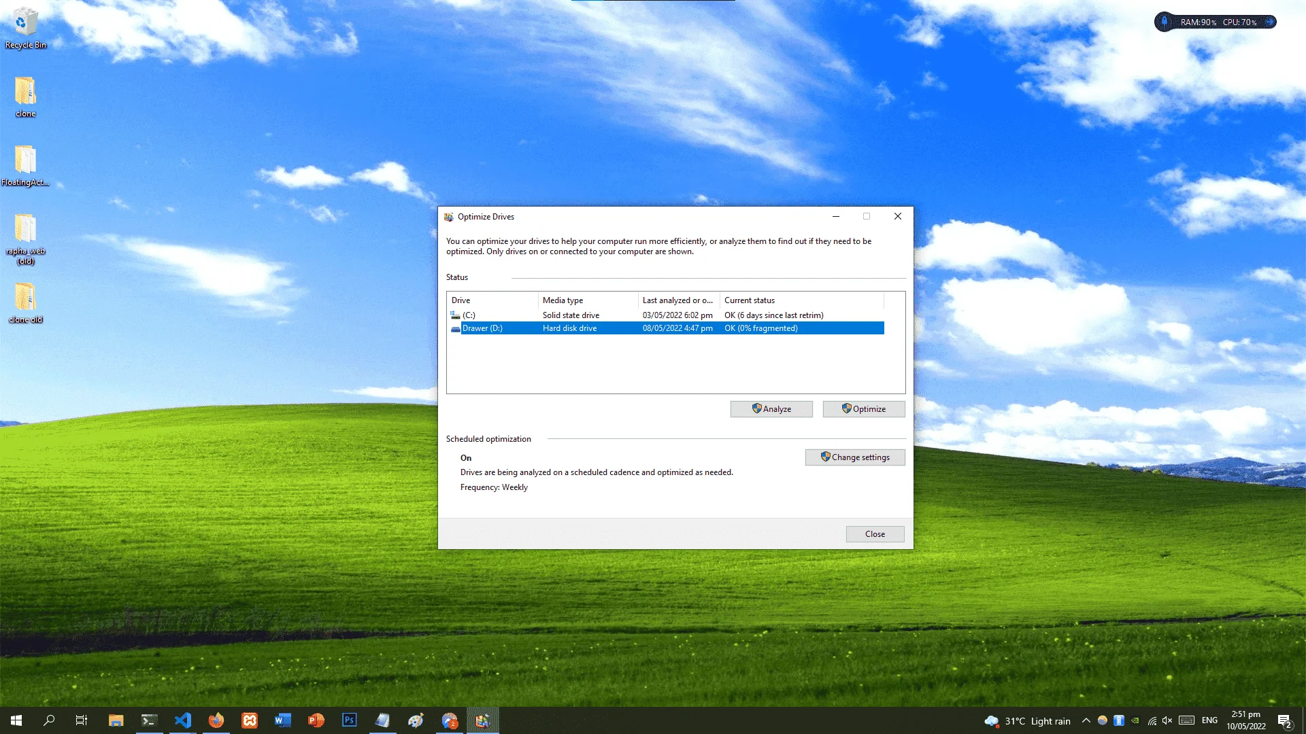The height and width of the screenshot is (734, 1306).
Task: Click the rocket icon on RAM/CPU widget
Action: [x=1165, y=22]
